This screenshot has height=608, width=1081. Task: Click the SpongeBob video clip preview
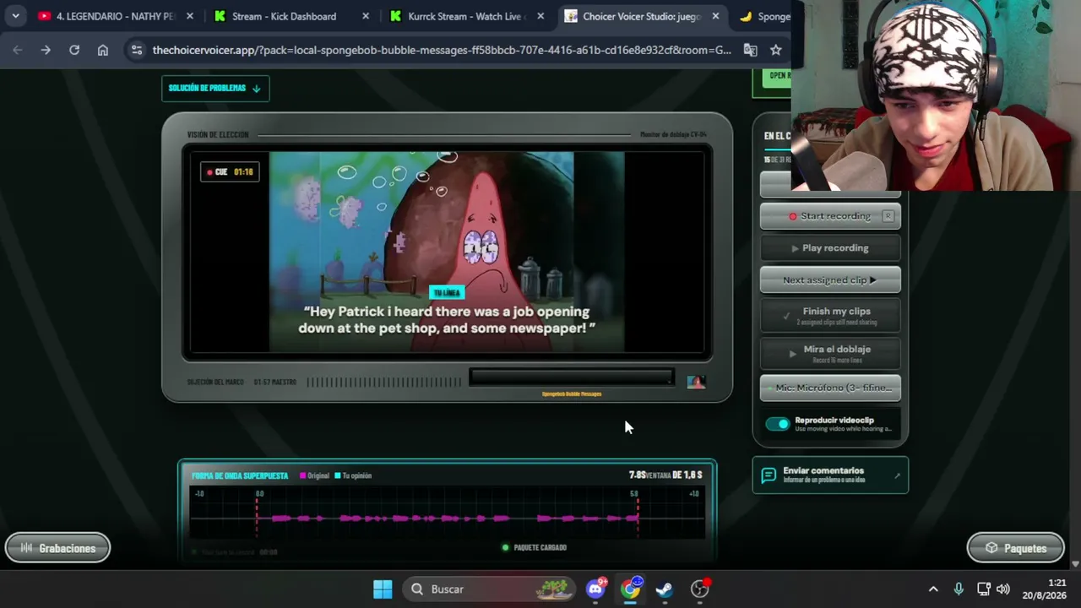pyautogui.click(x=447, y=252)
